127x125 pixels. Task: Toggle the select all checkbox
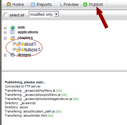click(6, 15)
